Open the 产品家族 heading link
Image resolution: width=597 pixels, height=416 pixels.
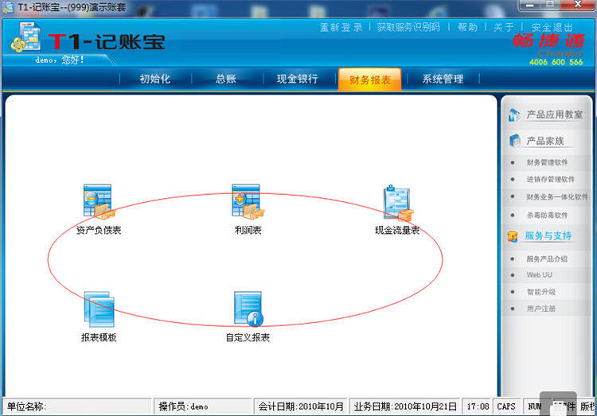[544, 141]
